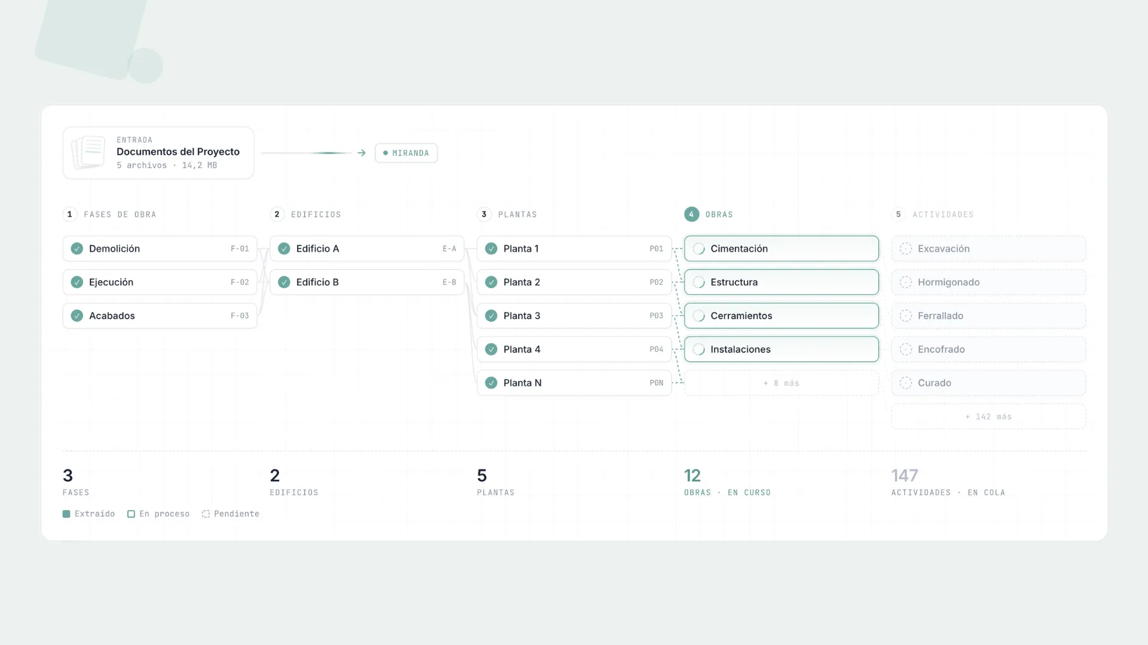Expand the '+ 142 más' actividades row

tap(988, 416)
